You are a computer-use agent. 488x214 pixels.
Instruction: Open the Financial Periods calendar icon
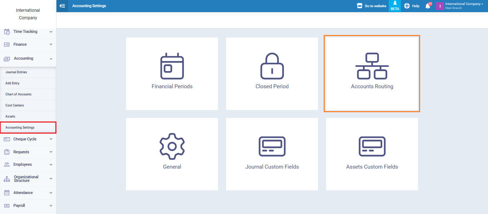pyautogui.click(x=172, y=66)
